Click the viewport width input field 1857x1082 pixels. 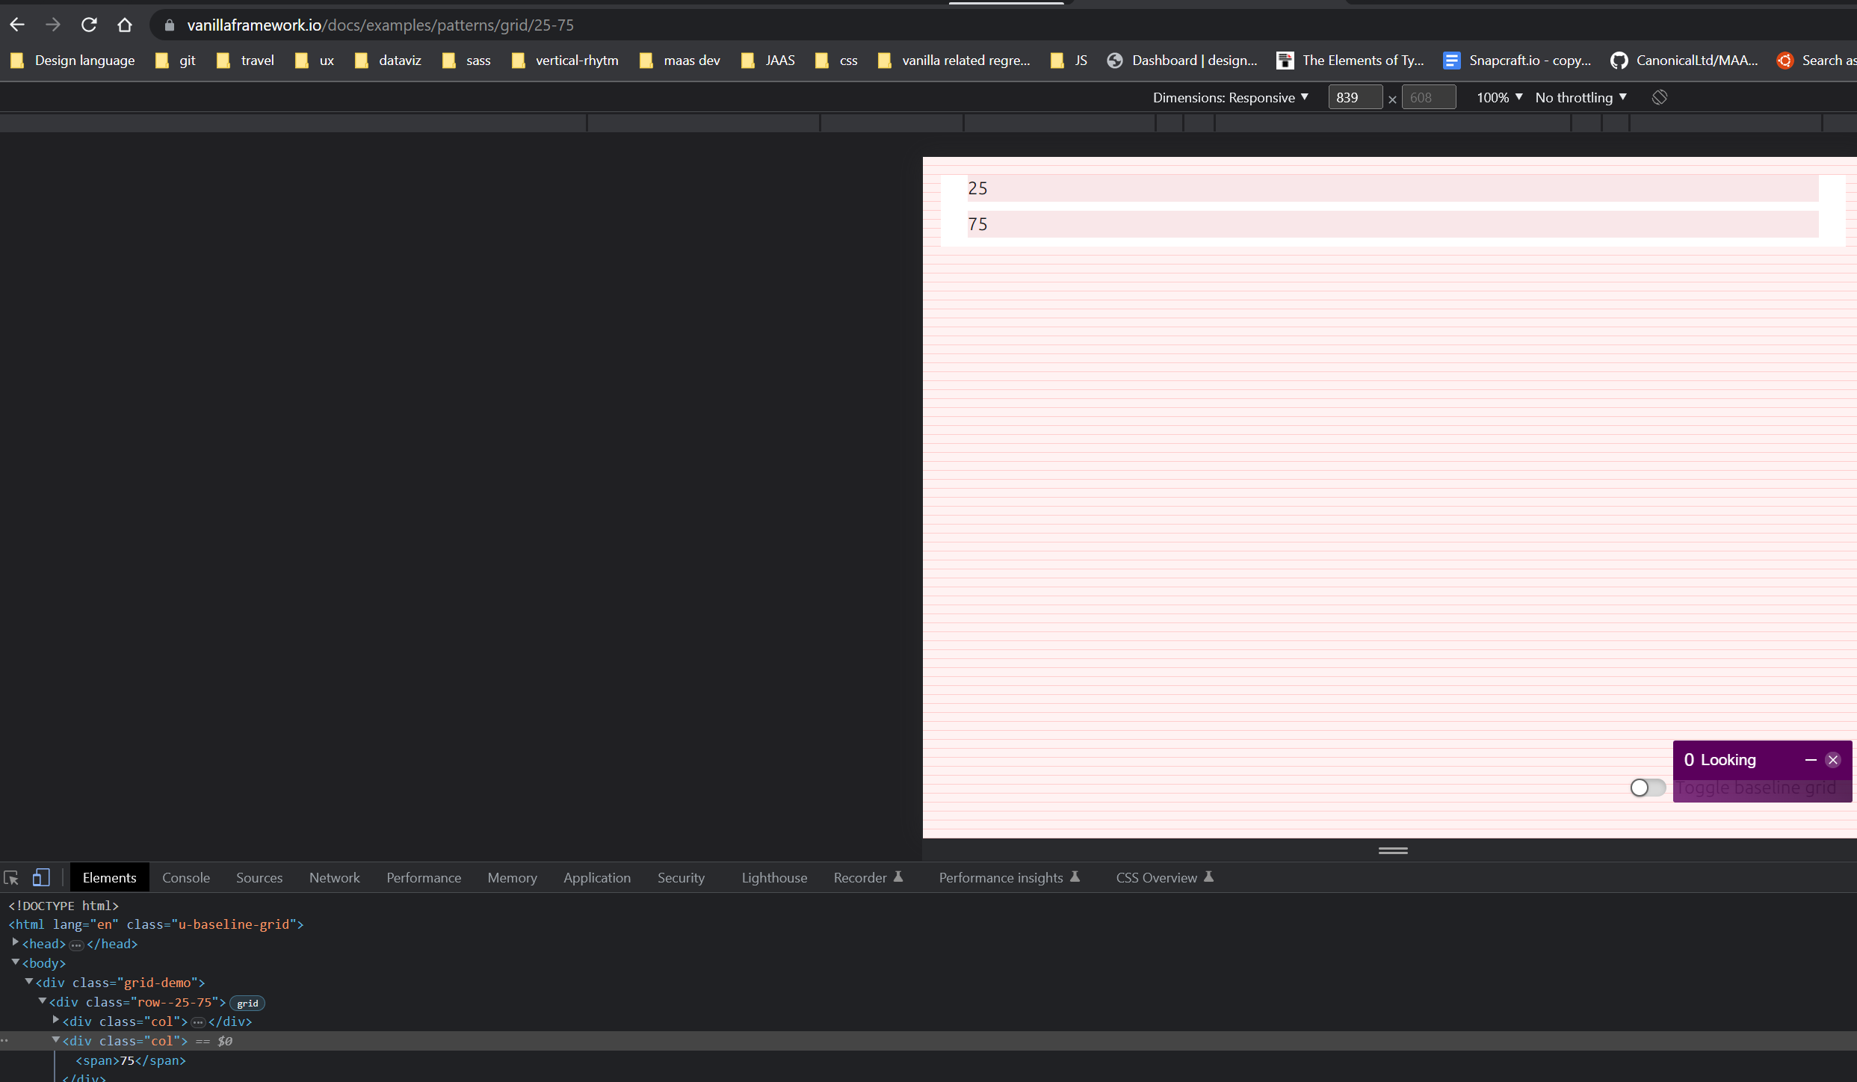(1354, 97)
